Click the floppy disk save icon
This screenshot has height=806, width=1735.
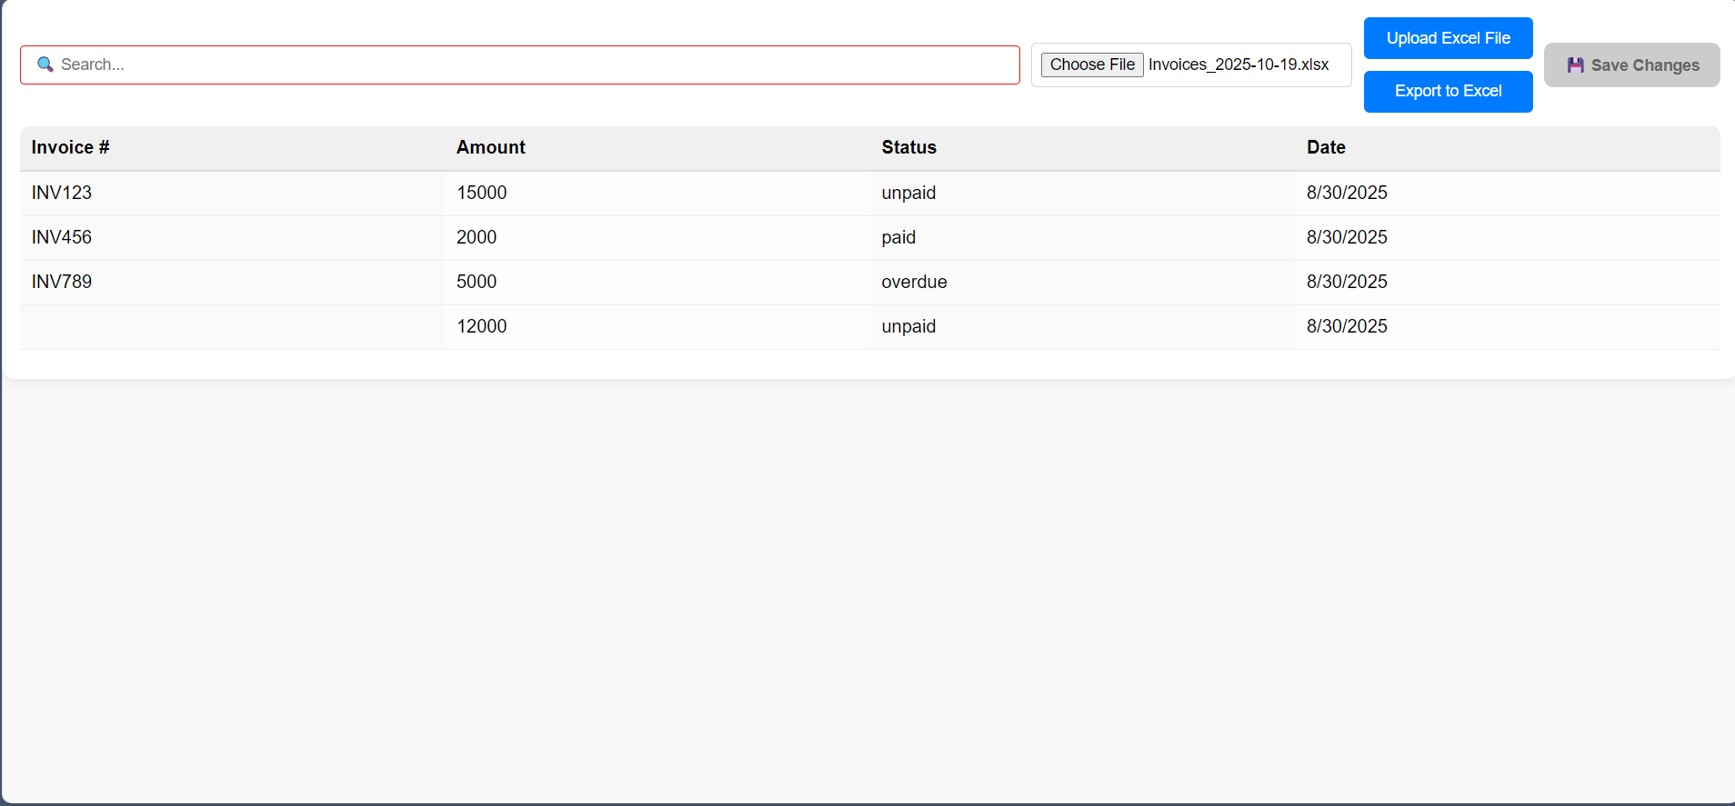[x=1575, y=65]
